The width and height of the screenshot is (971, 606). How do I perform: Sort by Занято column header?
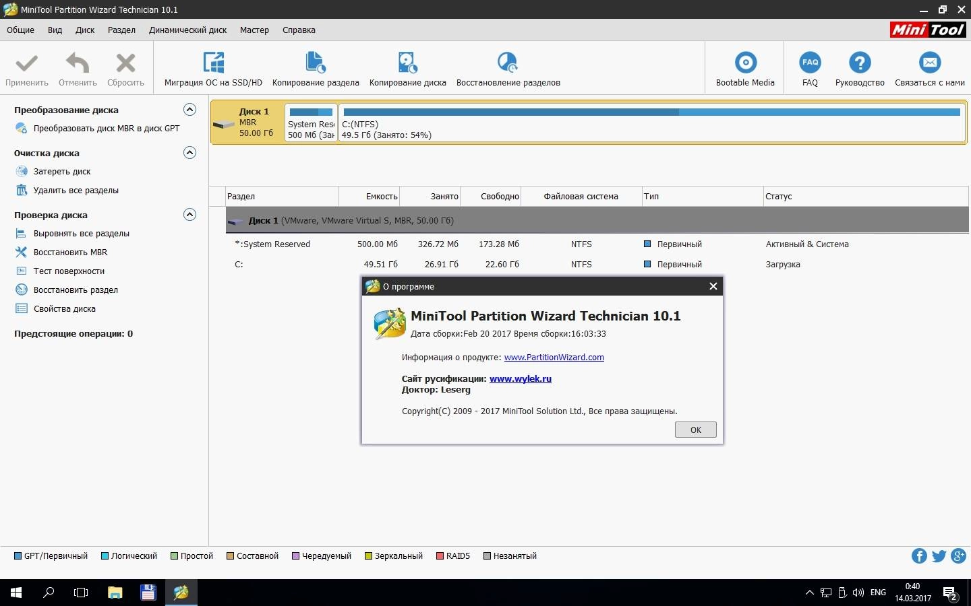point(430,196)
